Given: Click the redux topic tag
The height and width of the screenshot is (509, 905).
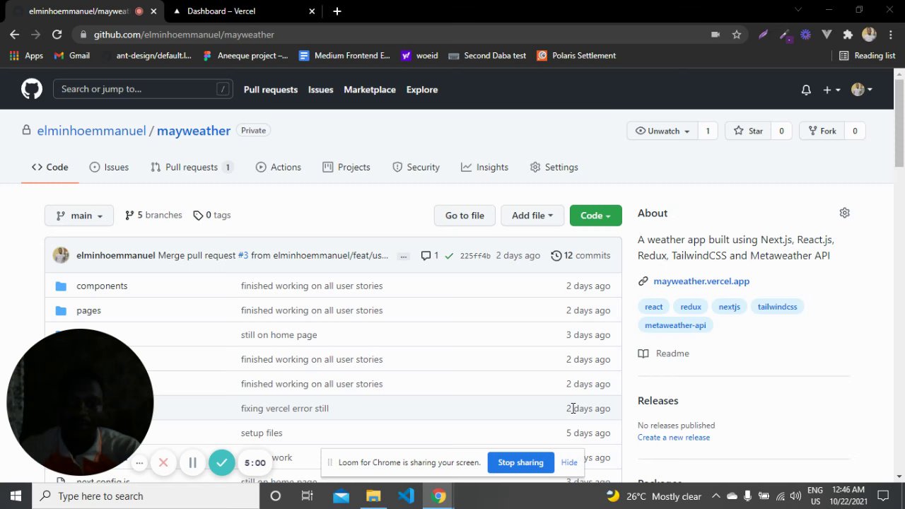Looking at the screenshot, I should 691,307.
